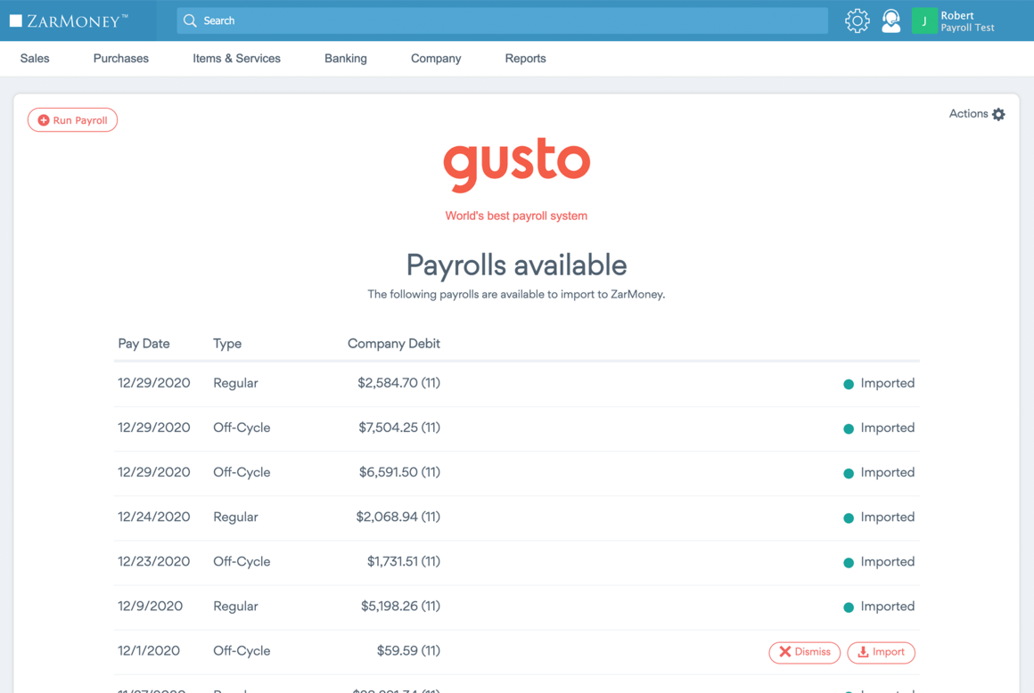This screenshot has width=1034, height=693.
Task: Click the Payrolls available heading
Action: pyautogui.click(x=516, y=265)
